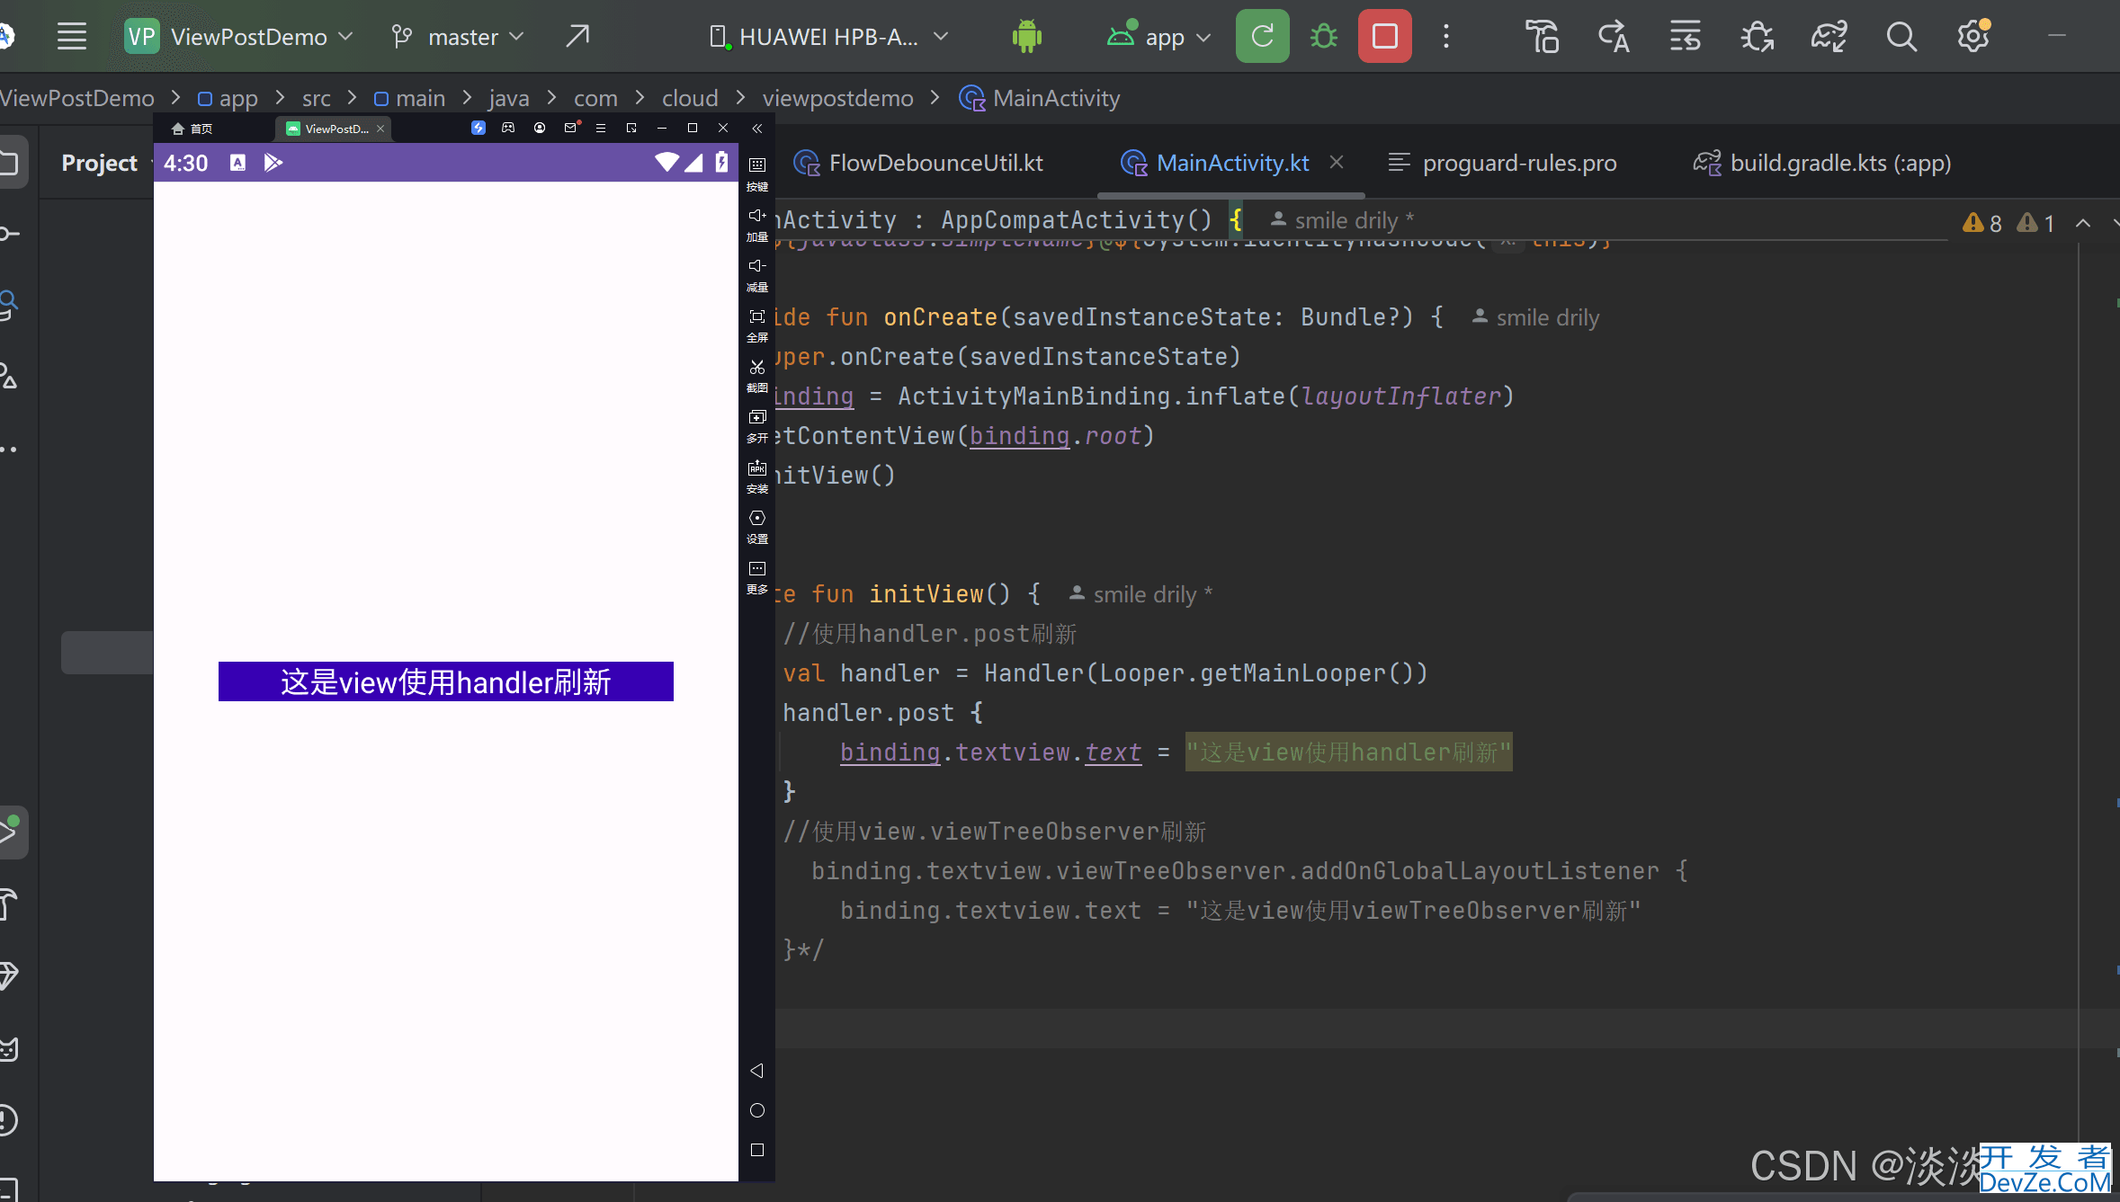Click breadcrumb item src

click(317, 98)
